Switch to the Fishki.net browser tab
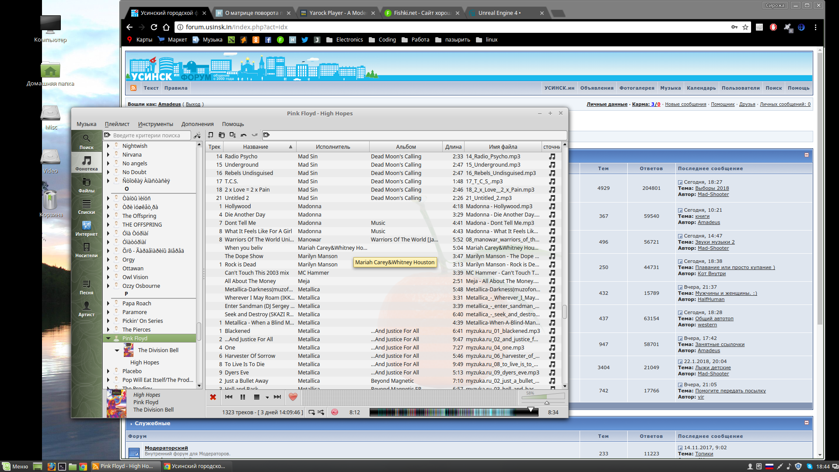This screenshot has width=839, height=472. (x=422, y=13)
